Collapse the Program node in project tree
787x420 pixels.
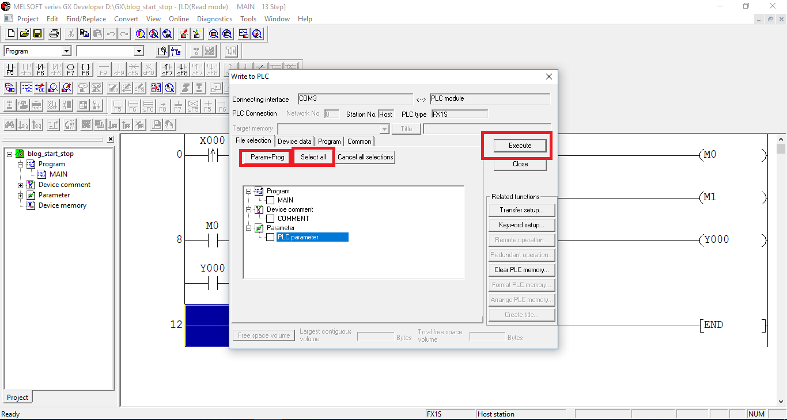pyautogui.click(x=19, y=163)
